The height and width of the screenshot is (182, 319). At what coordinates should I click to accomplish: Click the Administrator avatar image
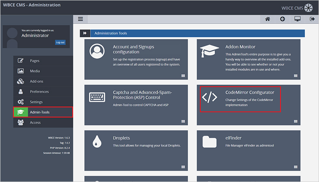(12, 38)
